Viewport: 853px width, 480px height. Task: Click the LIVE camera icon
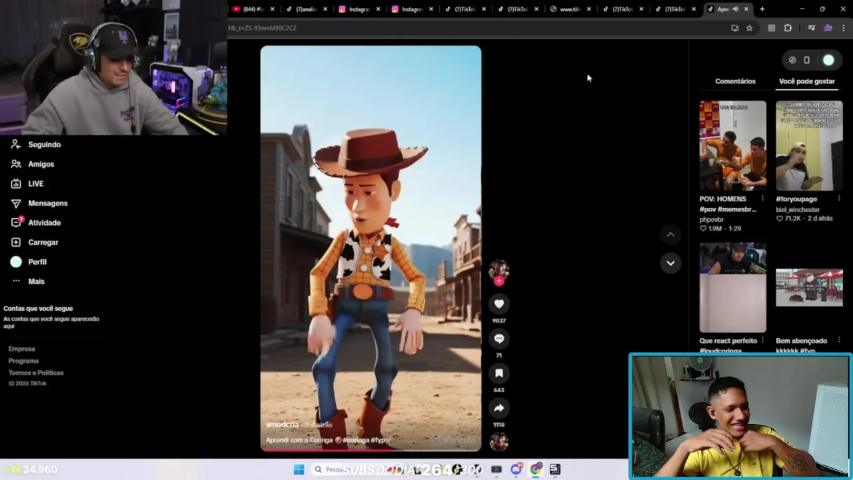point(16,183)
